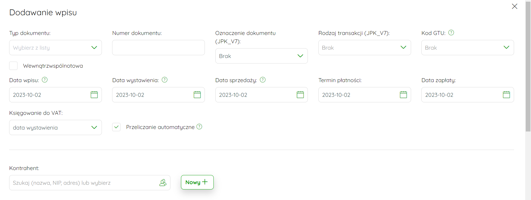
Task: Enable the Wewnątrzwspólnotowa checkbox
Action: (x=13, y=66)
